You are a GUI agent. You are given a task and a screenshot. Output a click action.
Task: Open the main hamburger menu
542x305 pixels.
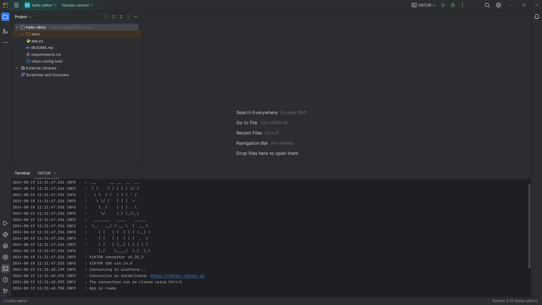tap(16, 5)
